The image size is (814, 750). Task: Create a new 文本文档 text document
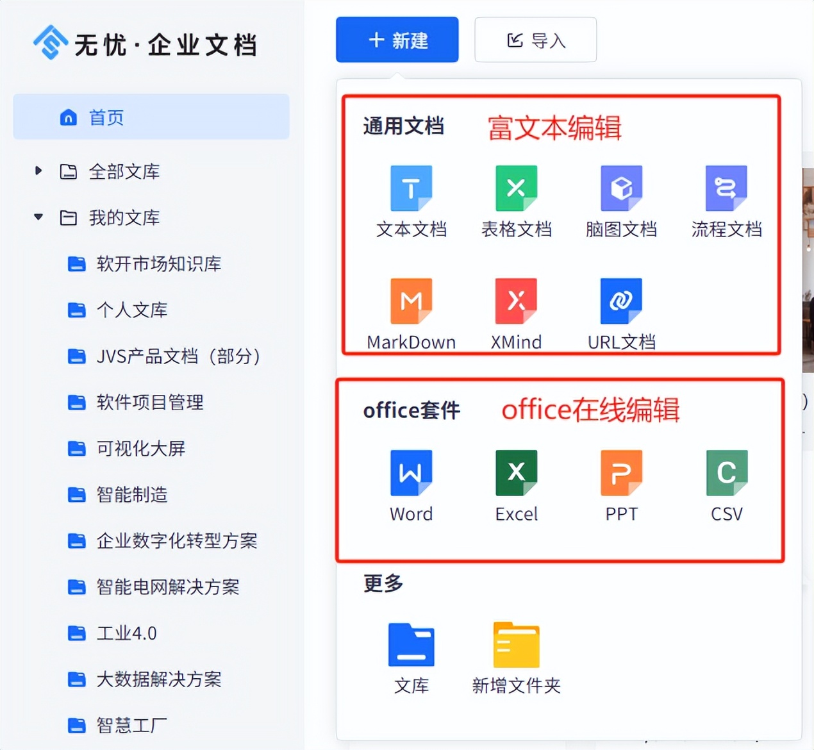tap(411, 201)
